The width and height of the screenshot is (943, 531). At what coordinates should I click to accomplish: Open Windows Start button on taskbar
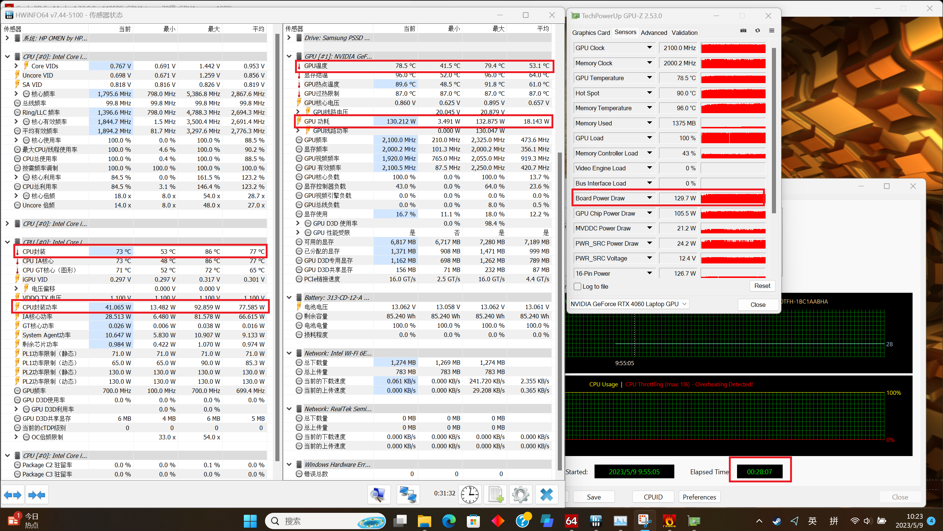(250, 521)
